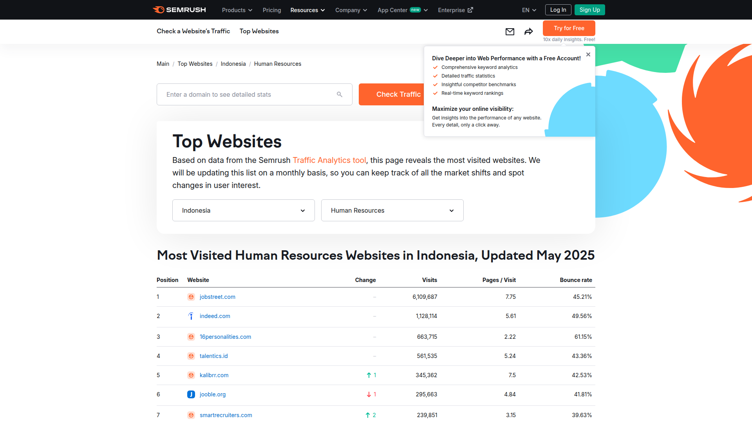Click the kalibrr.com favicon
Screen dimensions: 752x423
(191, 375)
